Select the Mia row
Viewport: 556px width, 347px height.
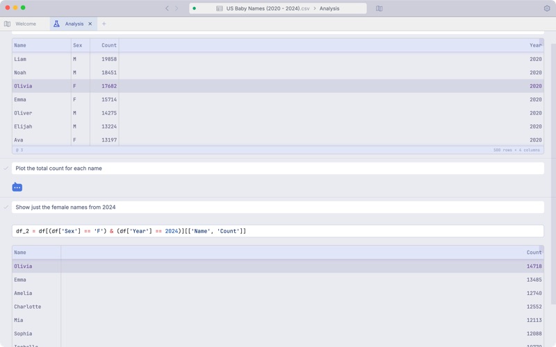[x=278, y=320]
